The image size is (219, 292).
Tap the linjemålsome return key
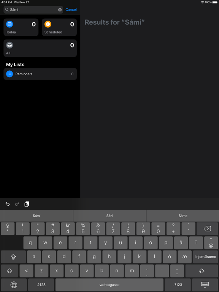coord(205,257)
